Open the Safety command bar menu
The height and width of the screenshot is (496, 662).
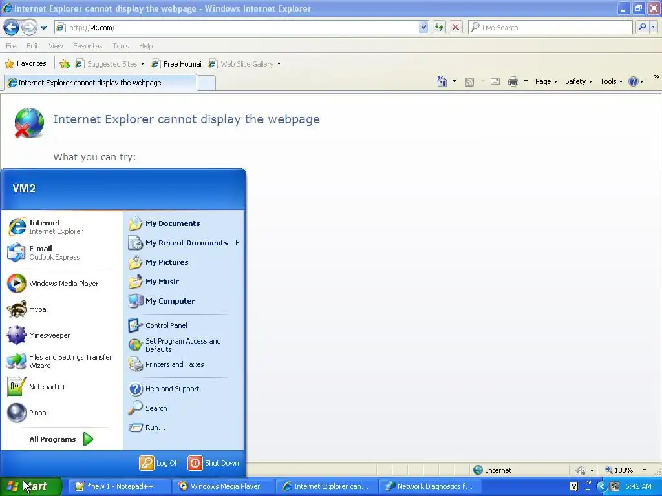tap(579, 81)
